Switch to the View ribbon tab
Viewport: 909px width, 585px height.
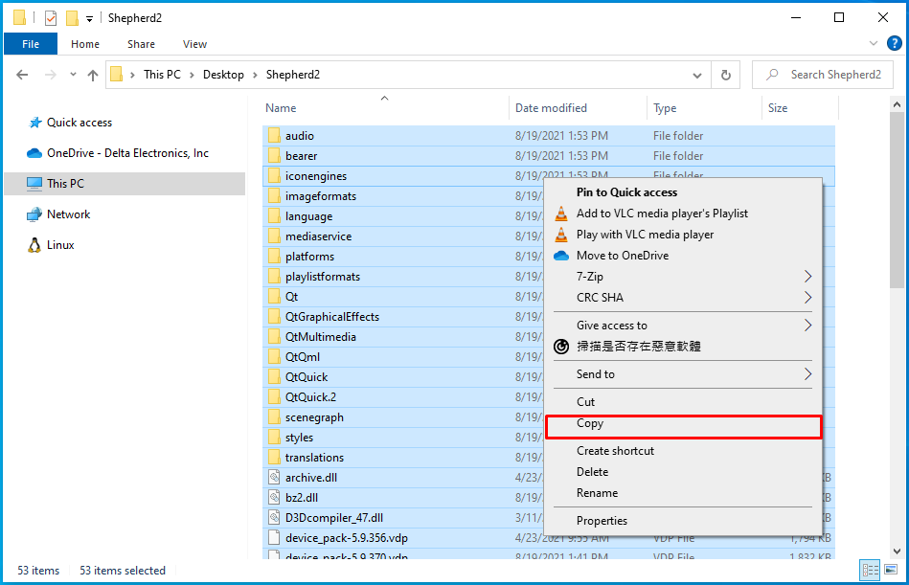pos(194,44)
